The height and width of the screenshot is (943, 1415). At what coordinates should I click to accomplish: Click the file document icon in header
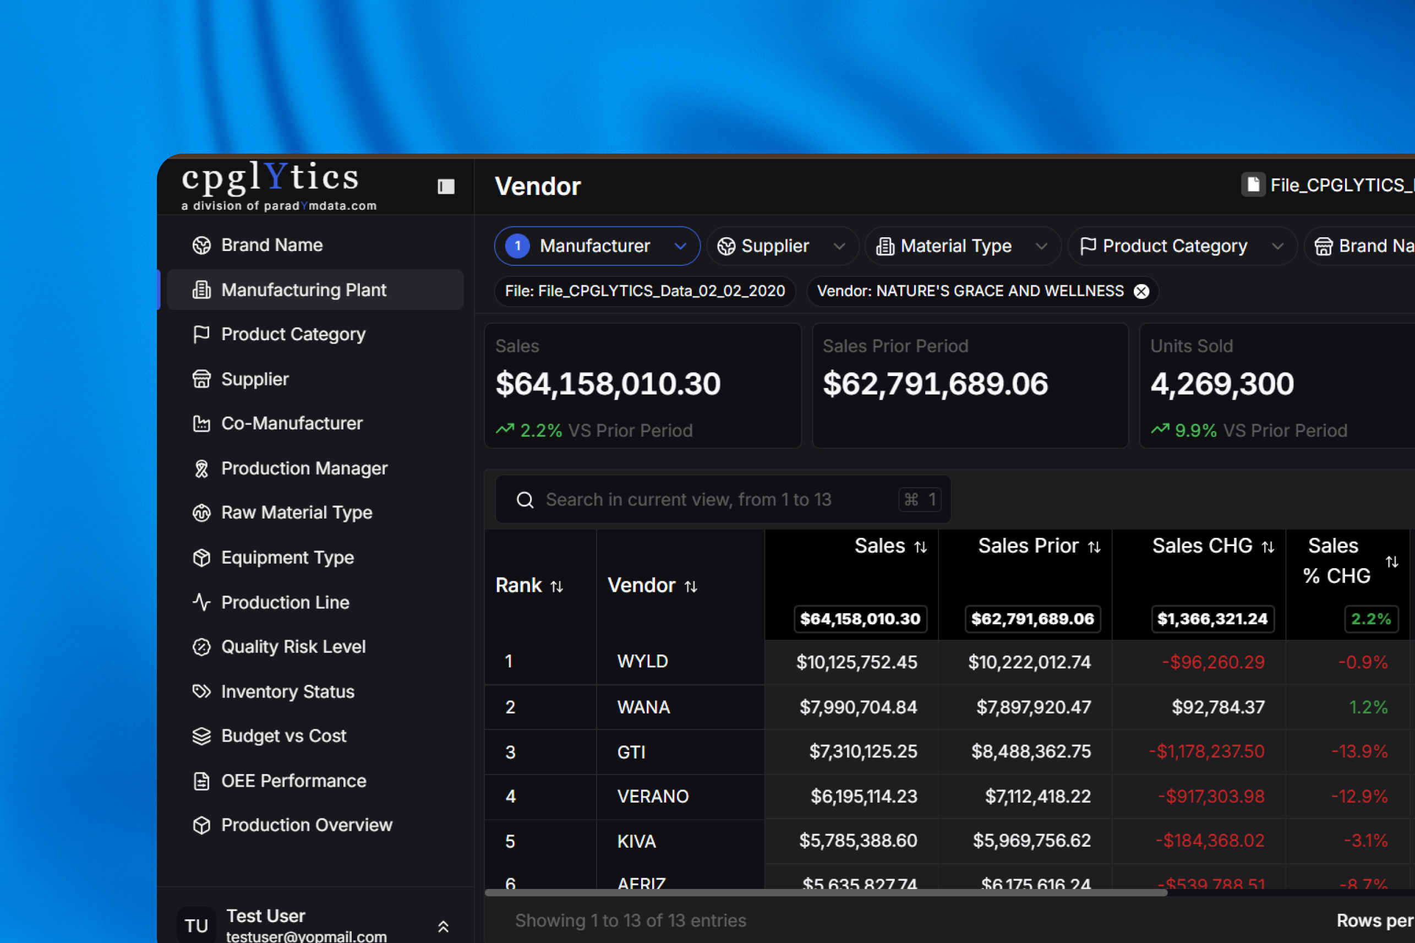1253,184
